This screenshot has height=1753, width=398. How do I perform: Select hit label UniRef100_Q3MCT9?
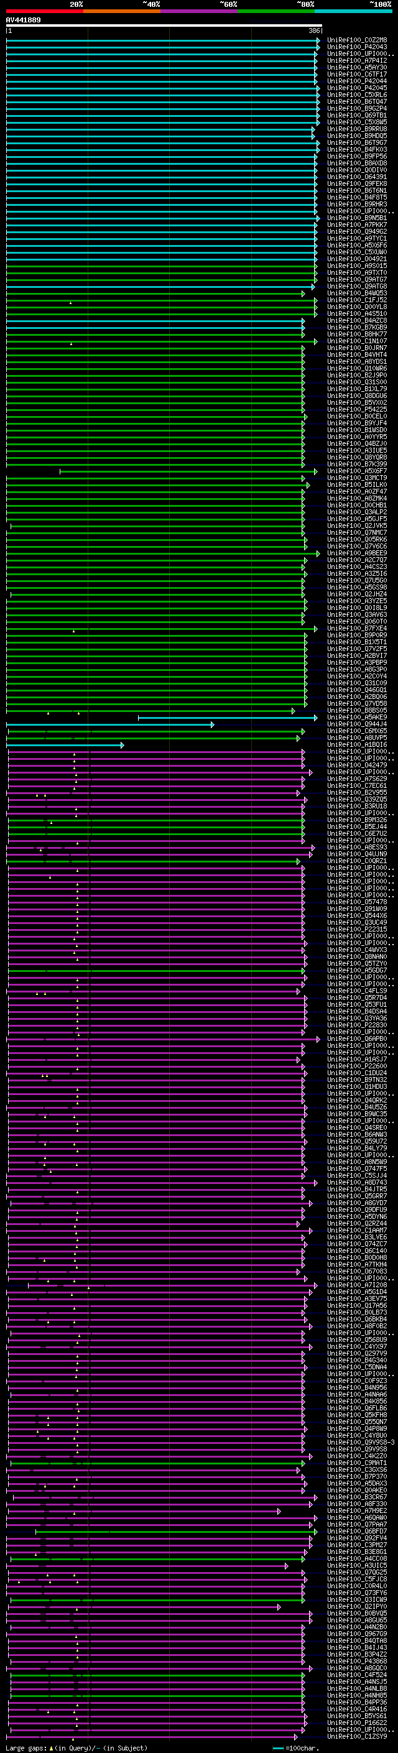(x=357, y=478)
